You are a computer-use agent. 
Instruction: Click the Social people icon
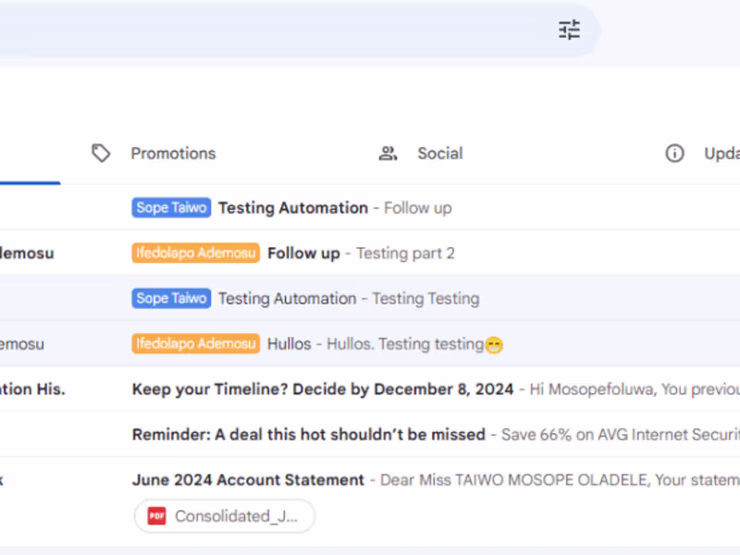pyautogui.click(x=388, y=154)
